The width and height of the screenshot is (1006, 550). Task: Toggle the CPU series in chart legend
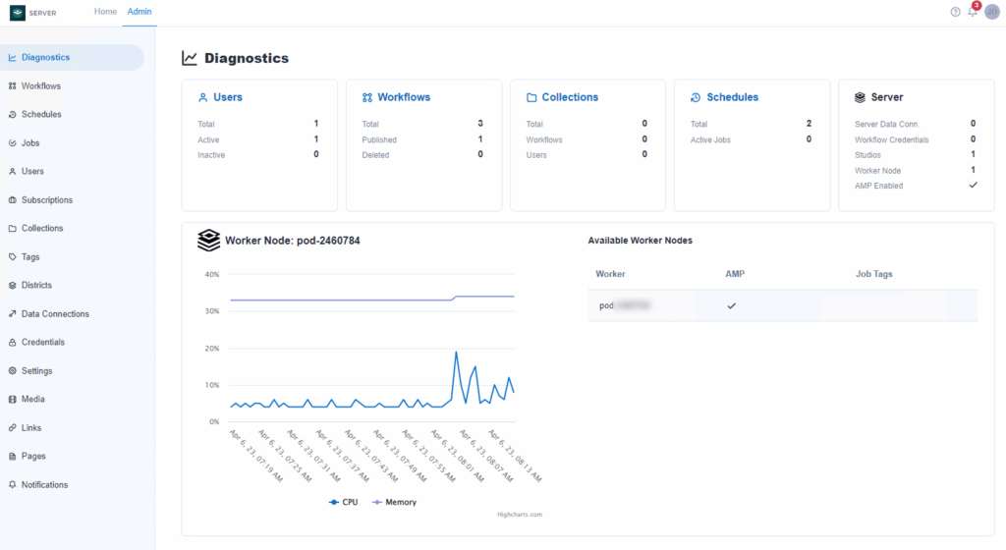[x=343, y=502]
